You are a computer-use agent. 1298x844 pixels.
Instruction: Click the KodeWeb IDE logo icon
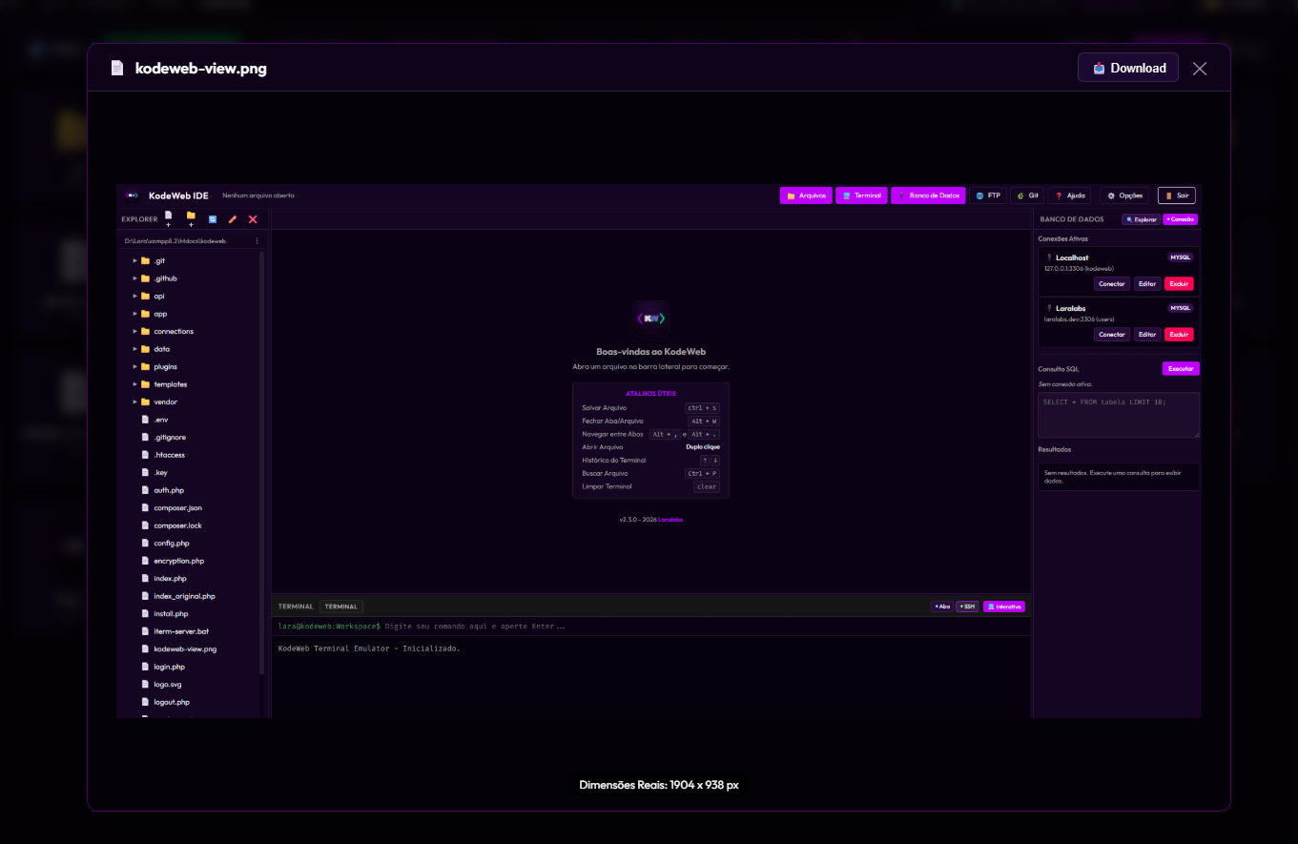[133, 196]
